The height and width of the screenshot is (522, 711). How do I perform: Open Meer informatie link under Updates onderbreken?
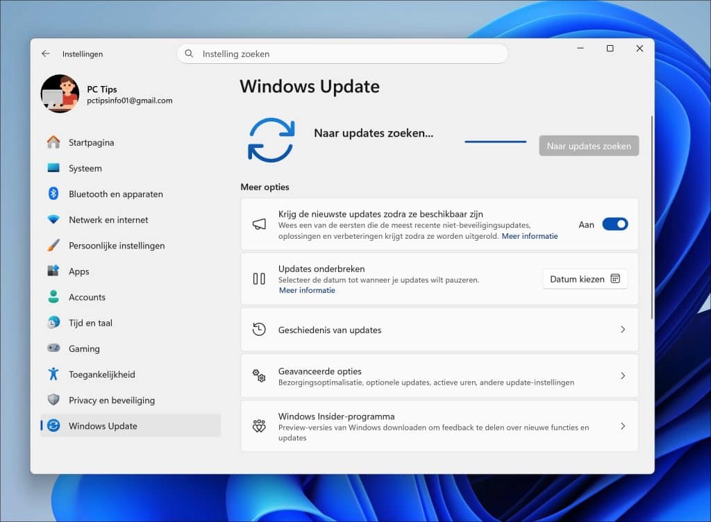coord(307,290)
